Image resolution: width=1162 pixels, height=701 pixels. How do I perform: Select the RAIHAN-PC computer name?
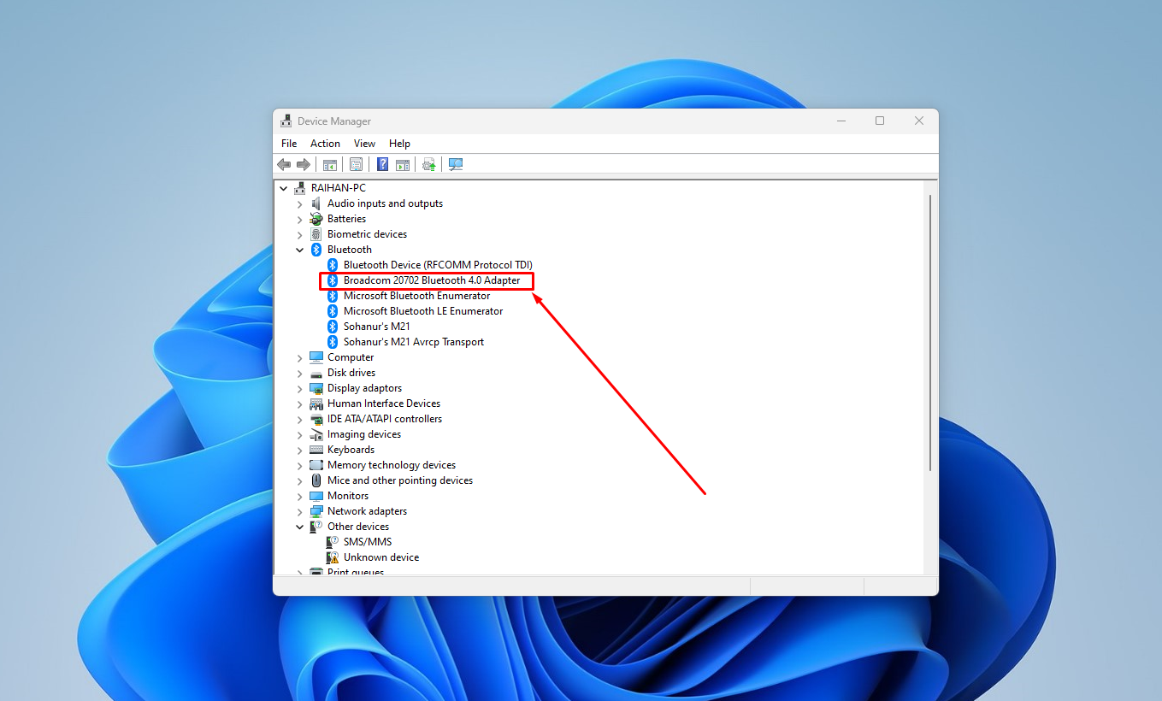pyautogui.click(x=339, y=188)
